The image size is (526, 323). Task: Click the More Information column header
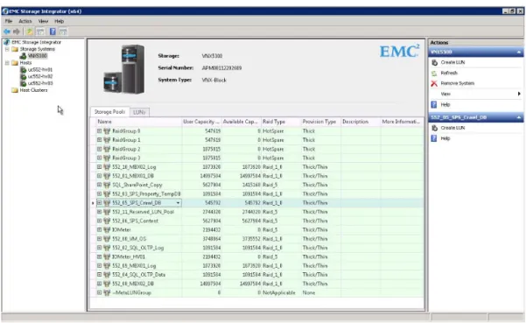coord(402,122)
